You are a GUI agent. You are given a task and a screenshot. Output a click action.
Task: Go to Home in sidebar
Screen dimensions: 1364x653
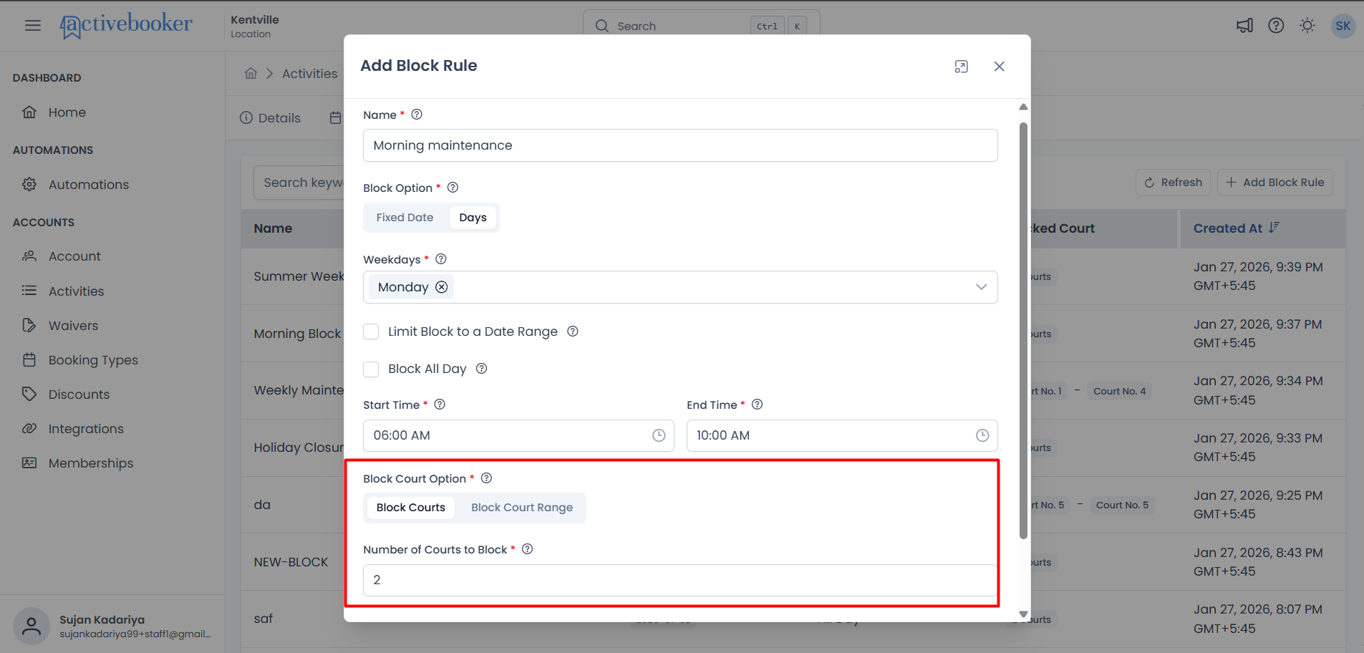[67, 112]
